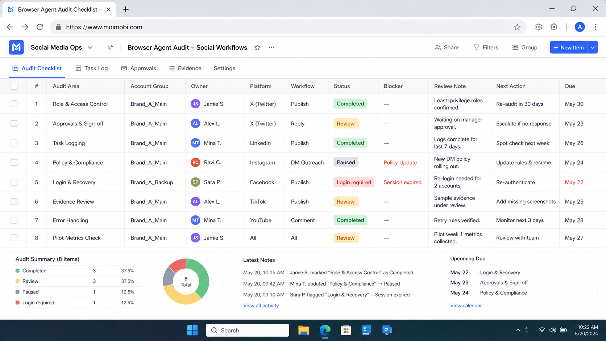Click the Moimobi app logo icon
The width and height of the screenshot is (606, 341).
coord(16,47)
